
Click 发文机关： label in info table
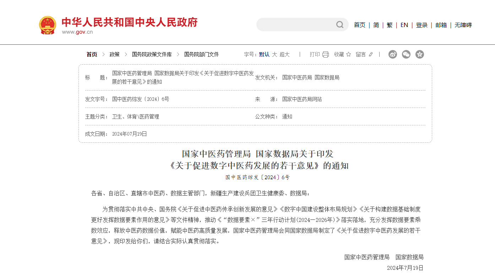pos(267,77)
